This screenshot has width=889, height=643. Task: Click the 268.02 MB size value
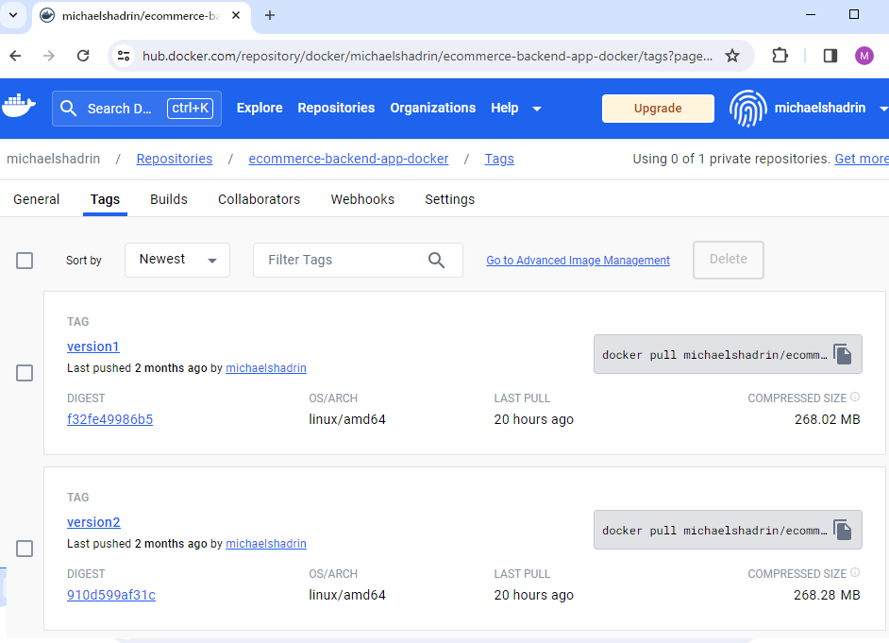click(x=828, y=419)
